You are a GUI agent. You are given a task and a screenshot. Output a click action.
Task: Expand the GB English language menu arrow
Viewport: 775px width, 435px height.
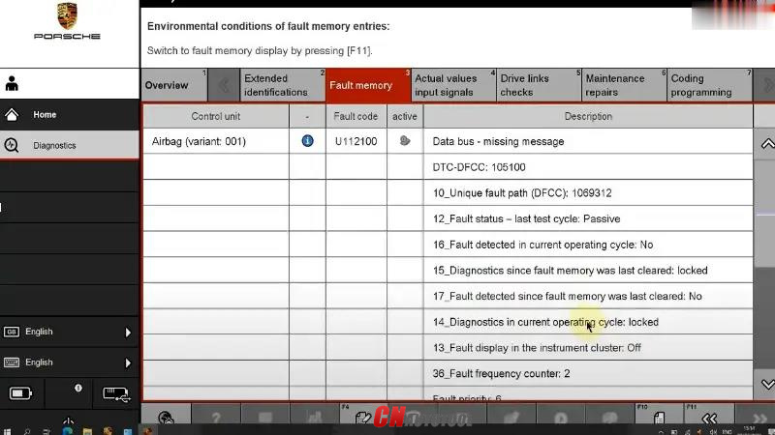[128, 333]
